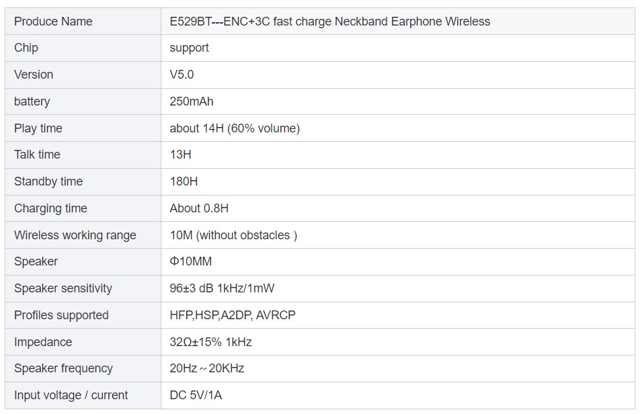Select 'HFP,HSP,A2DP, AVRCP' profiles text
The image size is (640, 414).
(233, 315)
